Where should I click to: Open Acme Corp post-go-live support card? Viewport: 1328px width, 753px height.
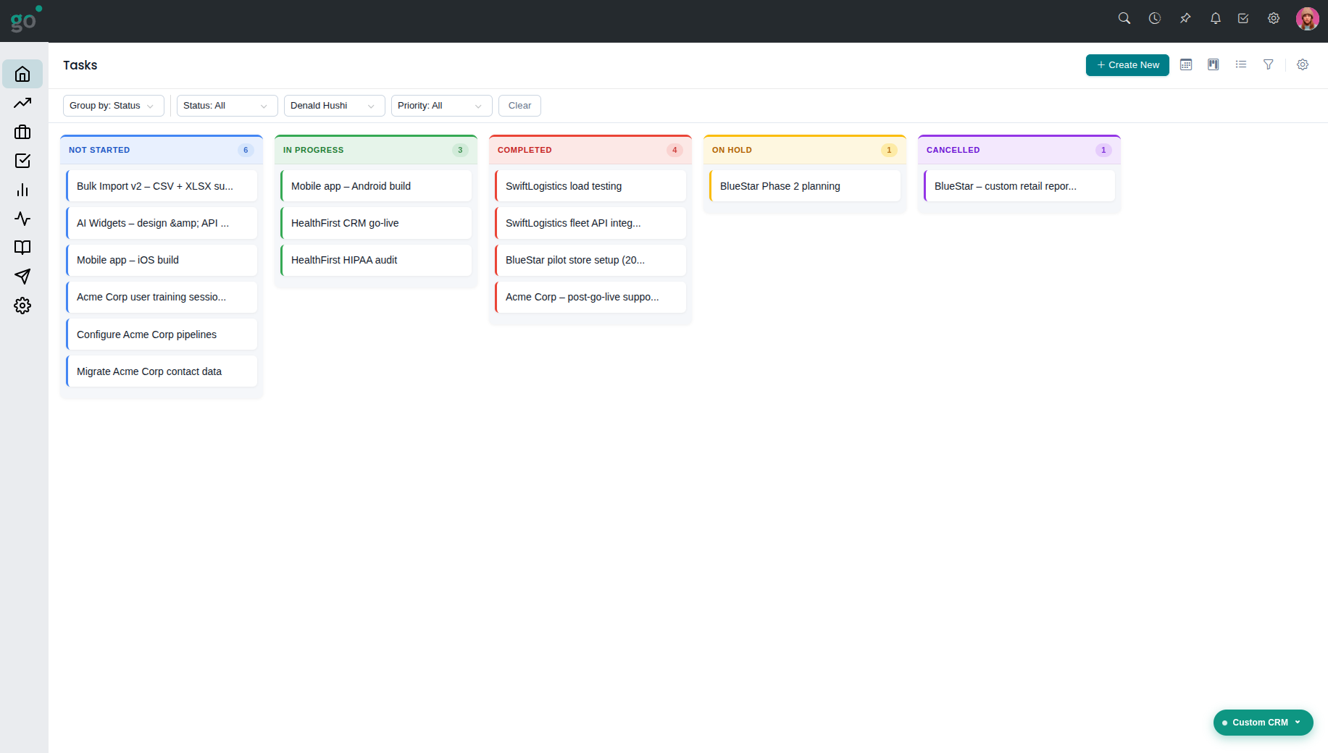point(590,297)
